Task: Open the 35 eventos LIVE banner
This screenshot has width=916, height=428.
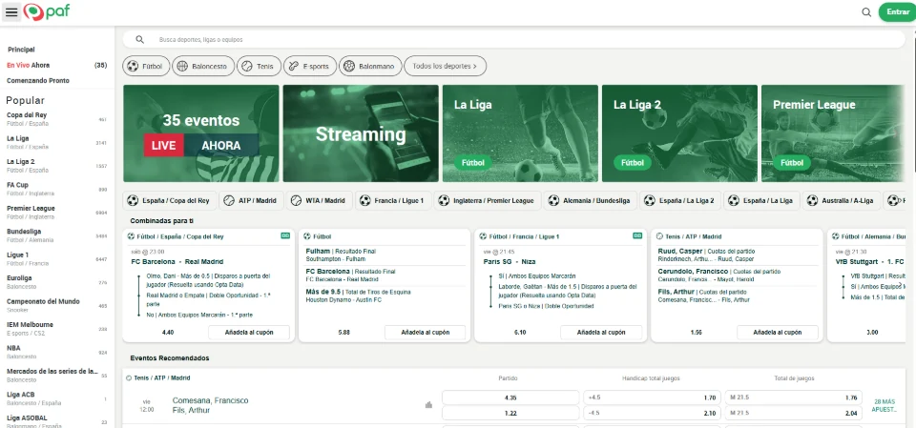Action: [x=201, y=133]
